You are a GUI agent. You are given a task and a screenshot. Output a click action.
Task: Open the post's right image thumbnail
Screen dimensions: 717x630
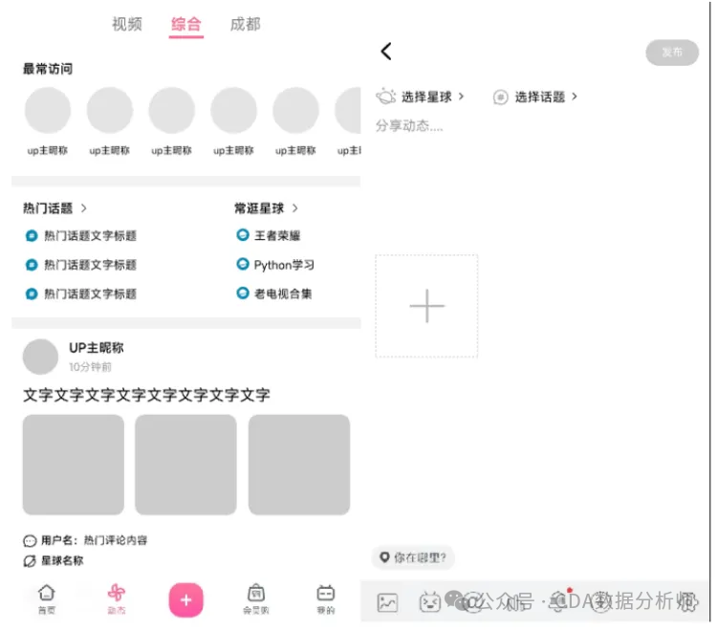point(299,465)
